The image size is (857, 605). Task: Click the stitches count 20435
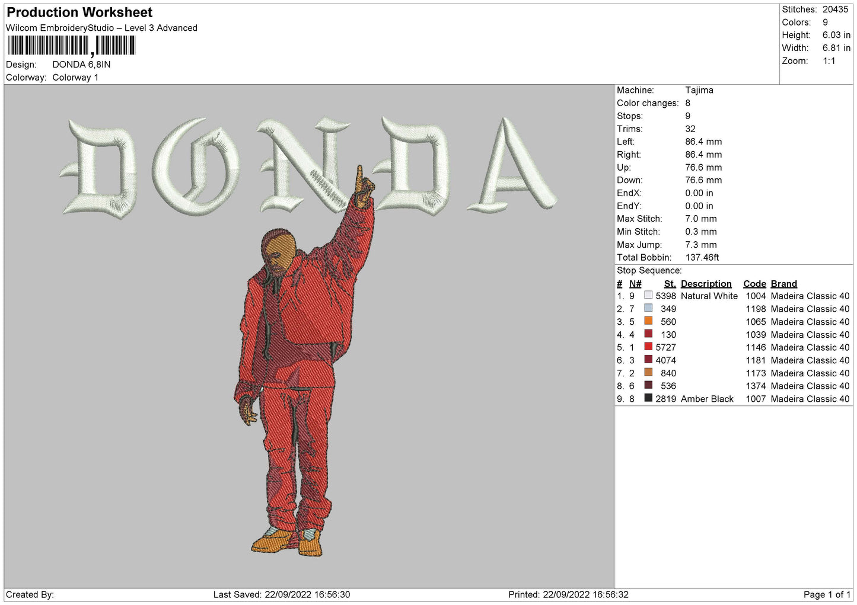(836, 9)
